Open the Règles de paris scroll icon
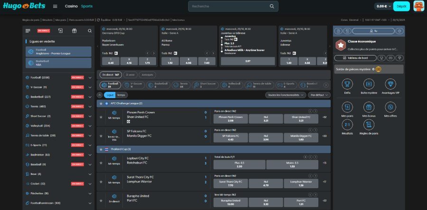 click(x=369, y=125)
